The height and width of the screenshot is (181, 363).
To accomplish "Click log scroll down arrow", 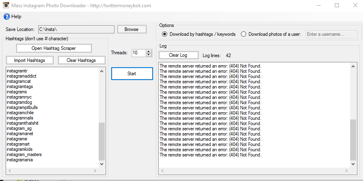I will point(353,164).
